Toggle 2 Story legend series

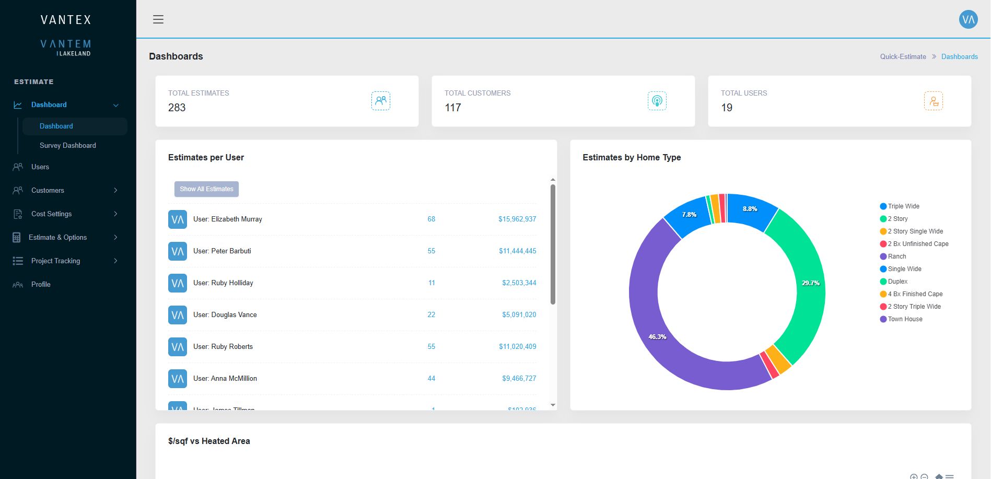pyautogui.click(x=894, y=219)
